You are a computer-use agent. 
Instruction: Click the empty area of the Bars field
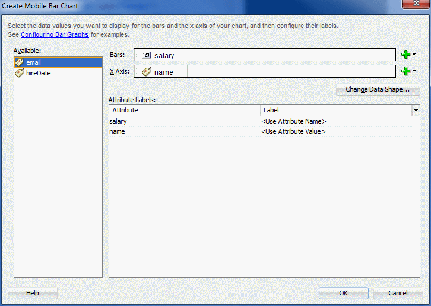291,55
